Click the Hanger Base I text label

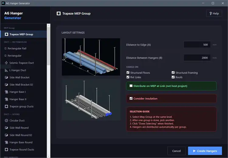click(x=18, y=92)
